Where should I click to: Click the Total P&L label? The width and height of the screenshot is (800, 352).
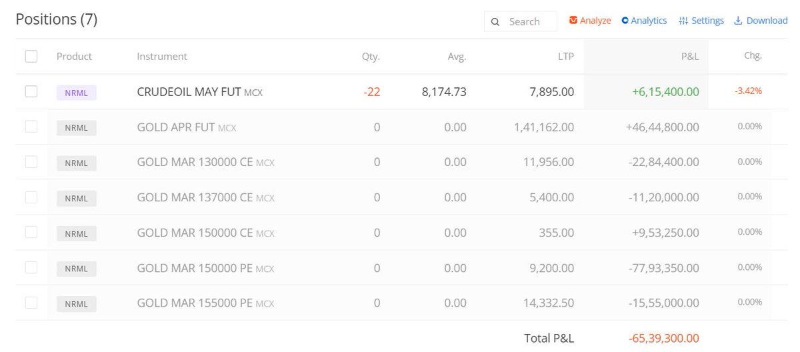549,338
